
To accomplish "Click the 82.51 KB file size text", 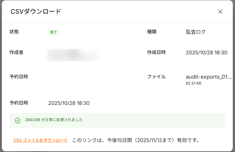I will pyautogui.click(x=193, y=83).
